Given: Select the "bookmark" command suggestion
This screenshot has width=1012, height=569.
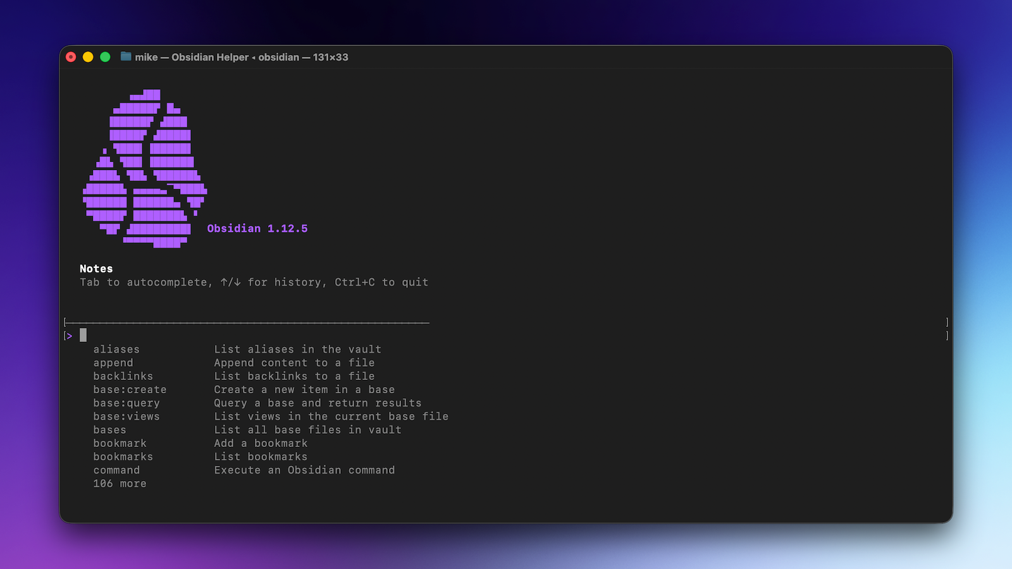Looking at the screenshot, I should click(120, 443).
